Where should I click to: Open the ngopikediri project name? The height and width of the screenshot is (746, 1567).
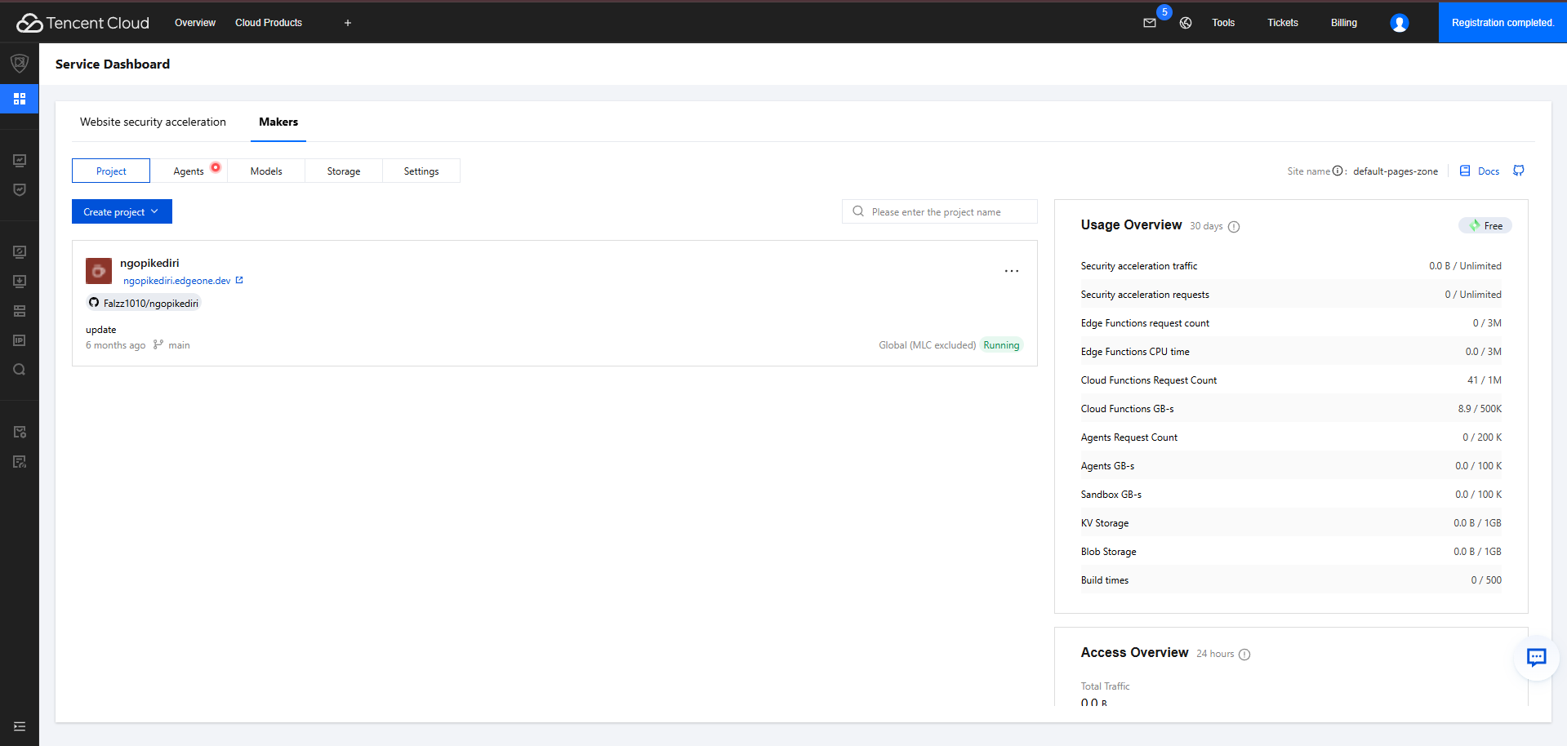(149, 263)
